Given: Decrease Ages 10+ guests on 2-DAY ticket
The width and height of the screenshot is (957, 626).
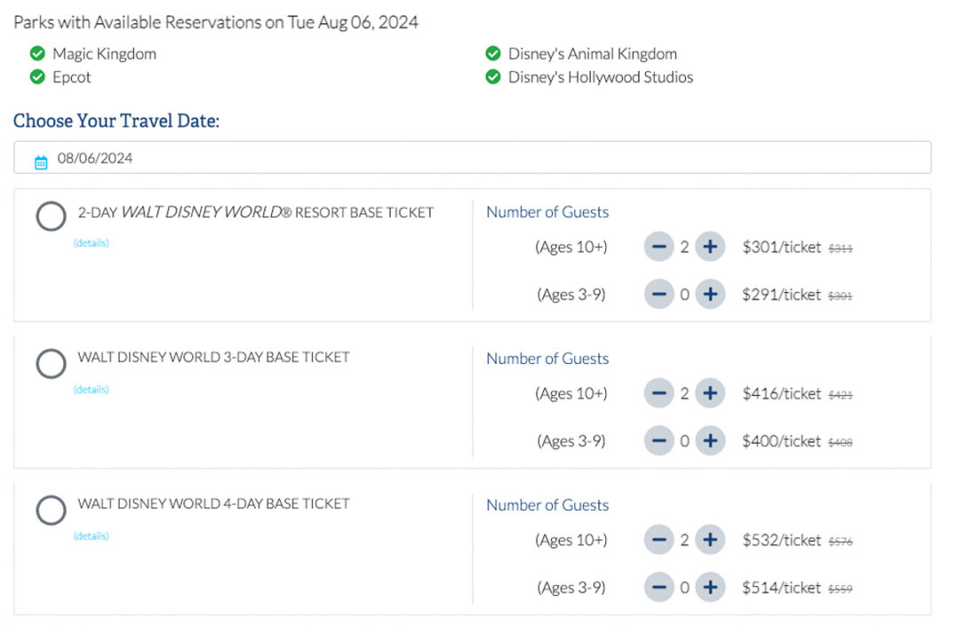Looking at the screenshot, I should (x=659, y=246).
